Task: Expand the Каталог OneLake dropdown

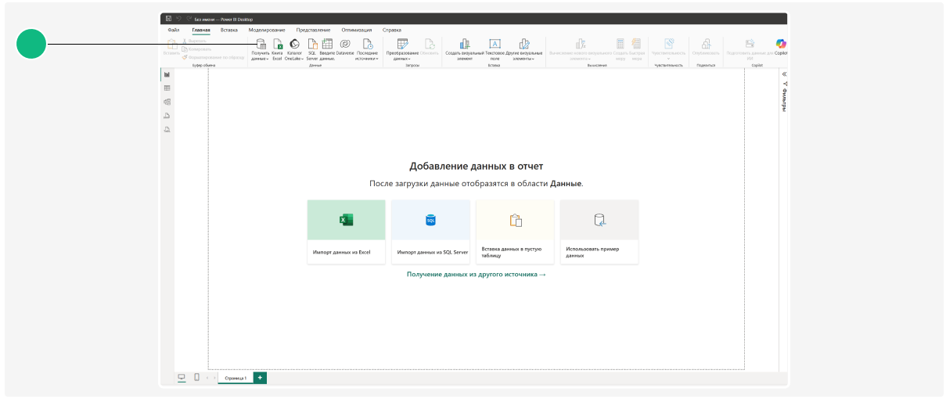Action: point(294,49)
